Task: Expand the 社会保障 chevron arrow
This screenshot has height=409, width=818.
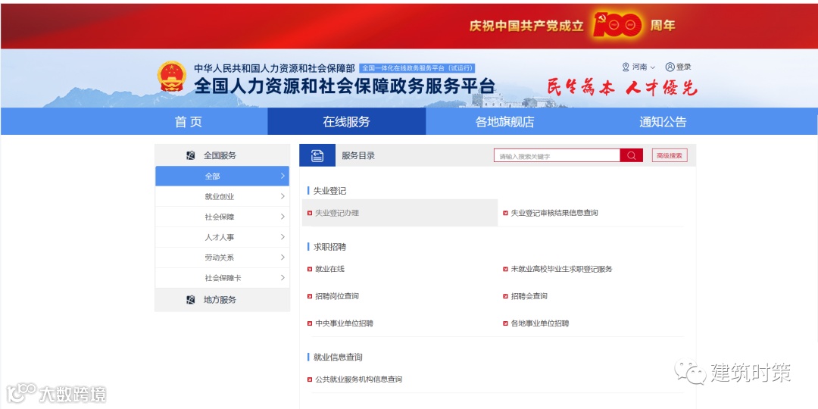Action: [283, 217]
